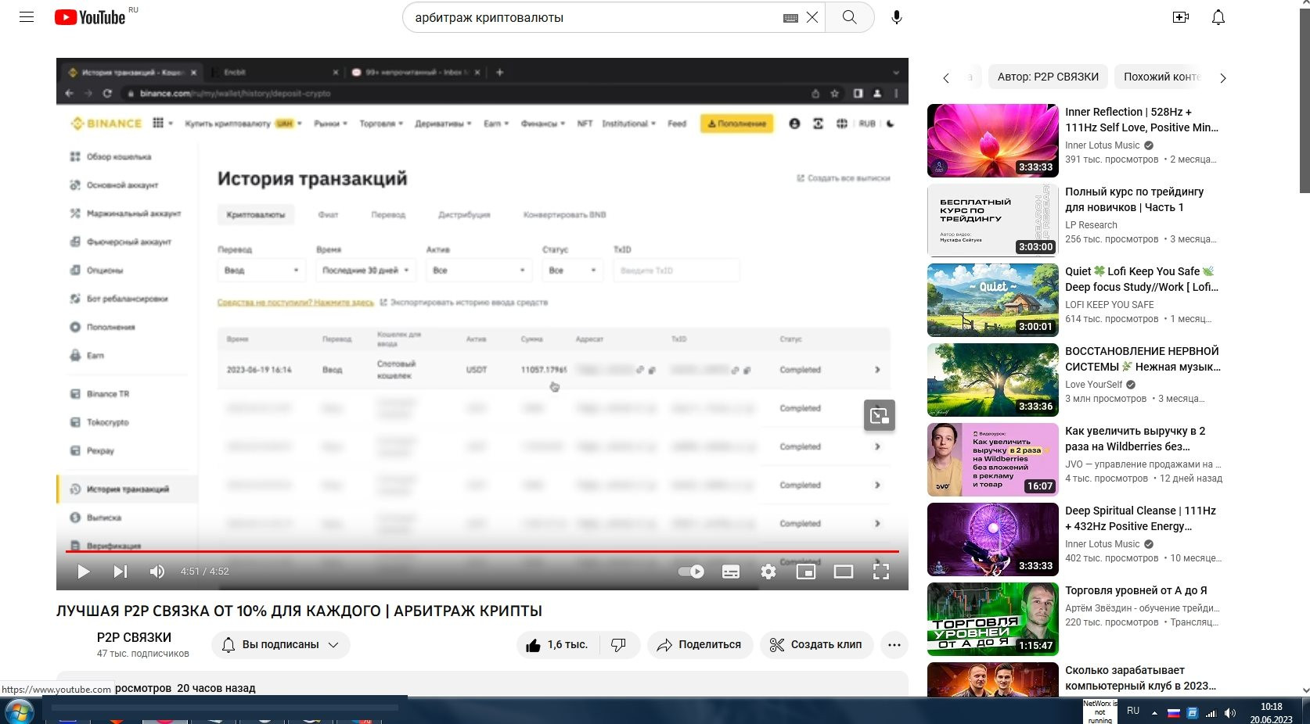
Task: Toggle the autoplay switch
Action: click(691, 572)
